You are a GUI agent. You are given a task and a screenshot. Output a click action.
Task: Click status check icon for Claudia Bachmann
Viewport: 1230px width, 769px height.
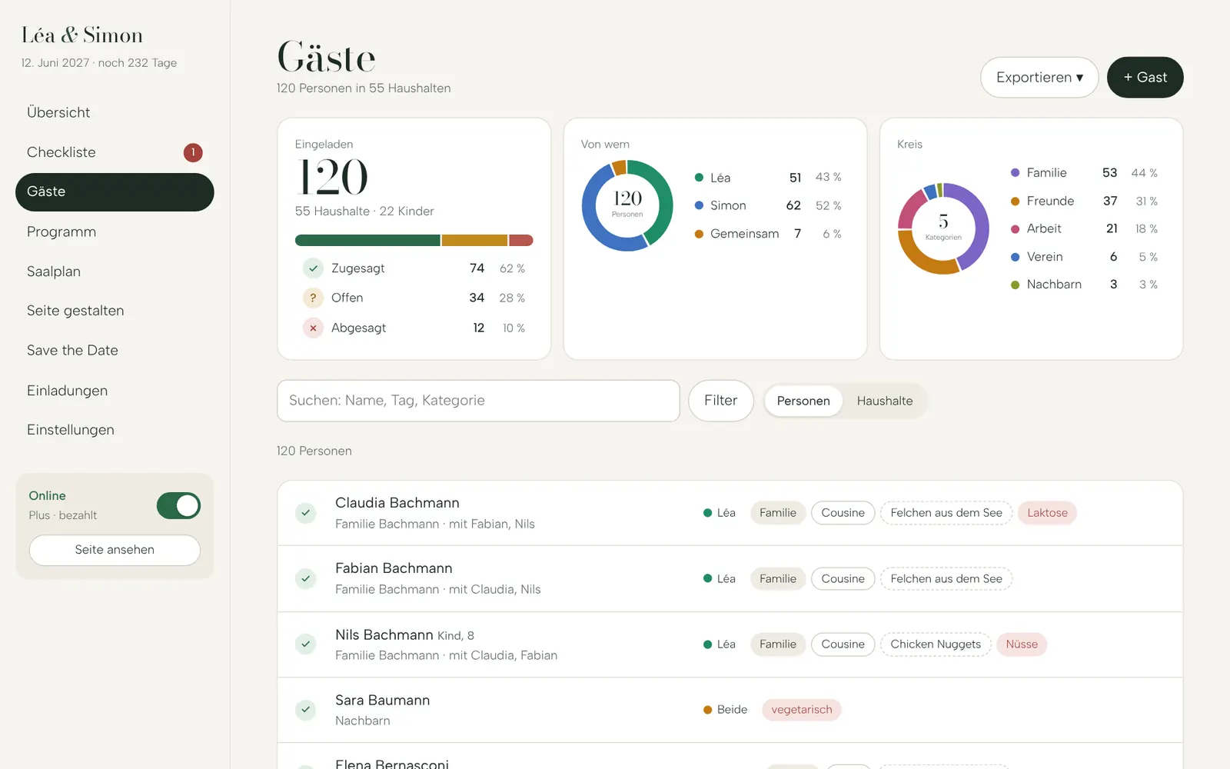pos(306,513)
